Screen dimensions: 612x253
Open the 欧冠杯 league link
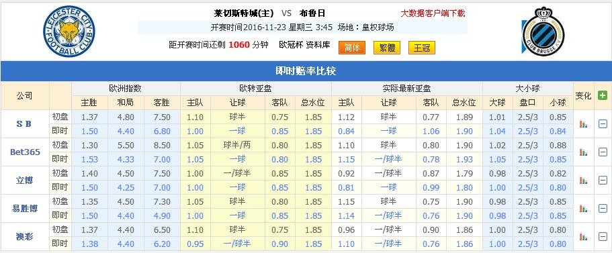tap(291, 45)
